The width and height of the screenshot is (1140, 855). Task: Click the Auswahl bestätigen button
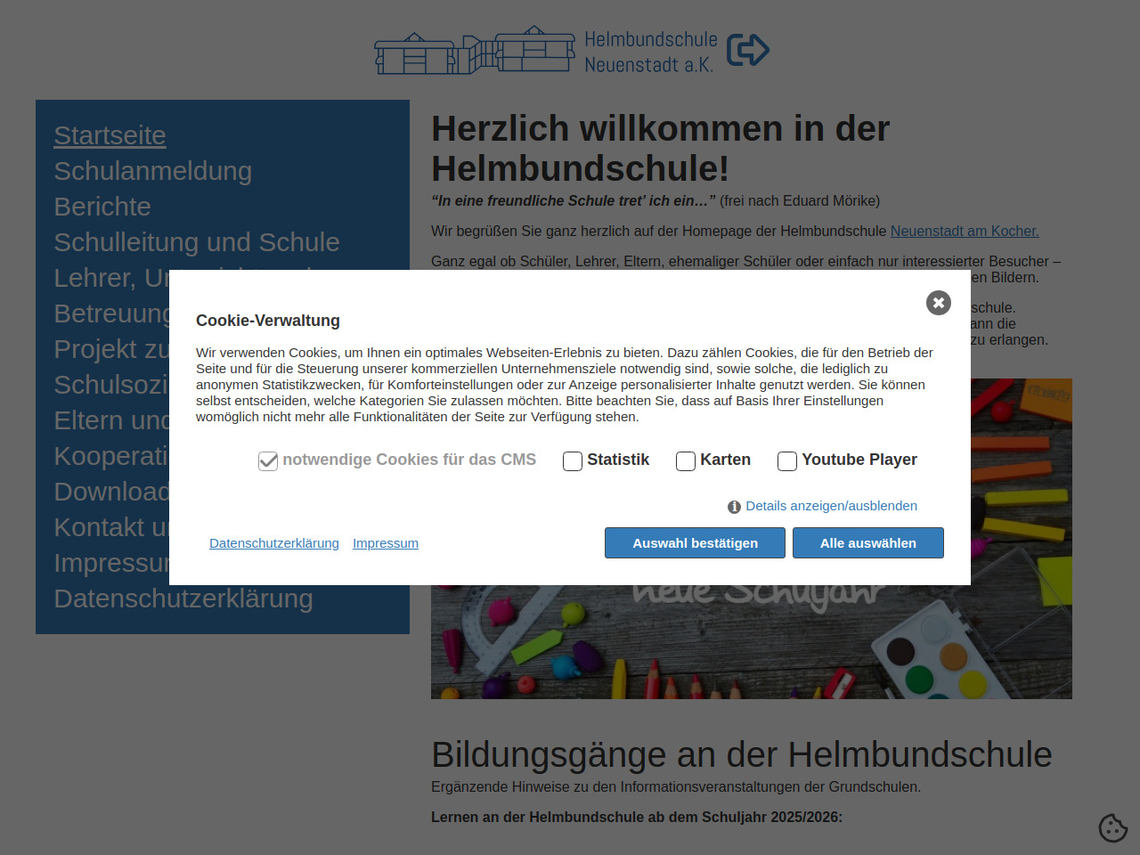point(695,543)
